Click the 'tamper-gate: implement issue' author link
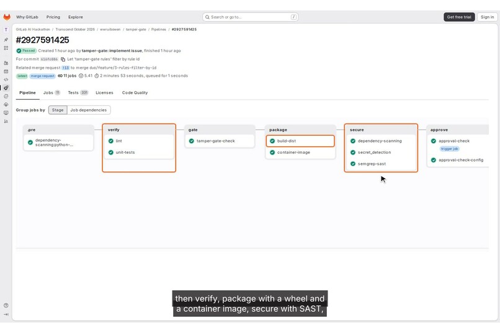This screenshot has width=500, height=333. pos(112,51)
